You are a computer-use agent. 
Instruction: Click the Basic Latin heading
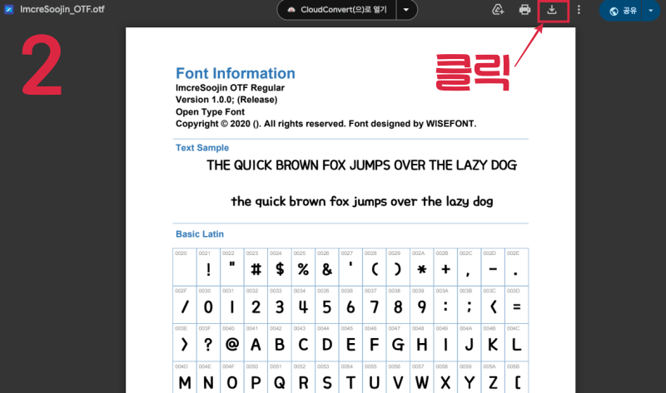200,234
